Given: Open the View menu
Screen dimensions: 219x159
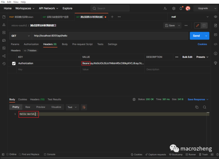Looking at the screenshot, I should coord(16,2).
